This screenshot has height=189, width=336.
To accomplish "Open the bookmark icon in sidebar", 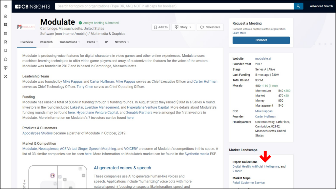I will pos(6,51).
